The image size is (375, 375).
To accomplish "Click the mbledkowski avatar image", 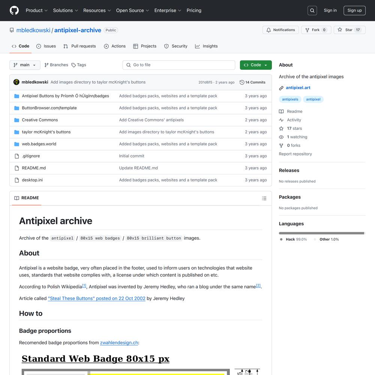I will 16,82.
